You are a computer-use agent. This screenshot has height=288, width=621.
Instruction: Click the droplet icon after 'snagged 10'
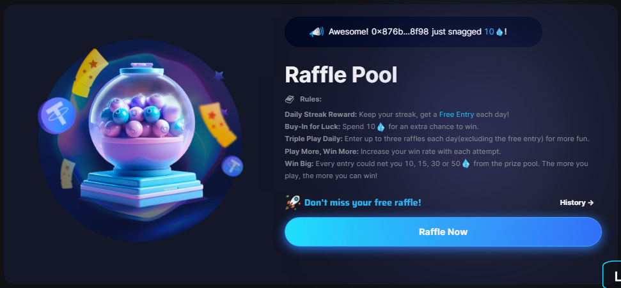499,32
